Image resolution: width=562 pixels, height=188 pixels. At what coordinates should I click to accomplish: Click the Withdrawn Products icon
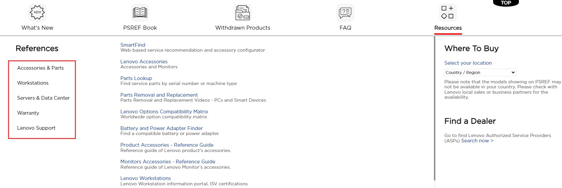point(242,13)
